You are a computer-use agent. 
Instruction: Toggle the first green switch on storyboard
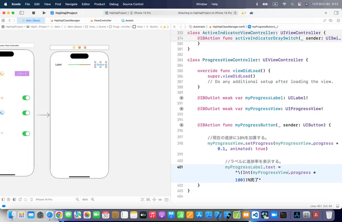click(26, 98)
